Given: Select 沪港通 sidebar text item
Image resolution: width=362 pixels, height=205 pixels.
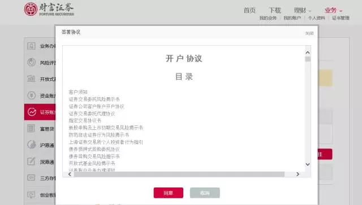Looking at the screenshot, I should coord(47,145).
